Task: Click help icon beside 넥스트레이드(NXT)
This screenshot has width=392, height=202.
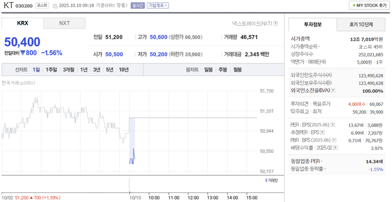Action: (276, 23)
